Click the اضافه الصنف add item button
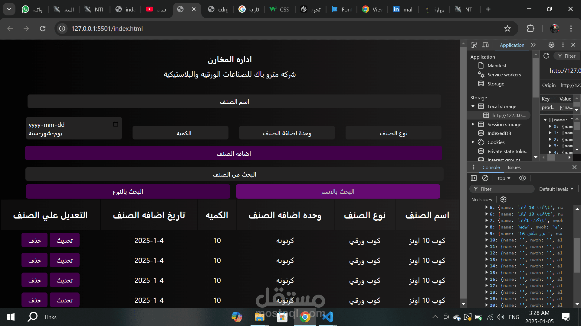Viewport: 581px width, 326px height. tap(234, 153)
